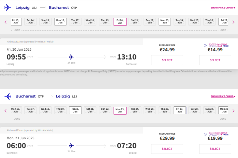Click the outbound flight 09:55 to 13:10 card
The image size is (238, 158).
tap(71, 54)
